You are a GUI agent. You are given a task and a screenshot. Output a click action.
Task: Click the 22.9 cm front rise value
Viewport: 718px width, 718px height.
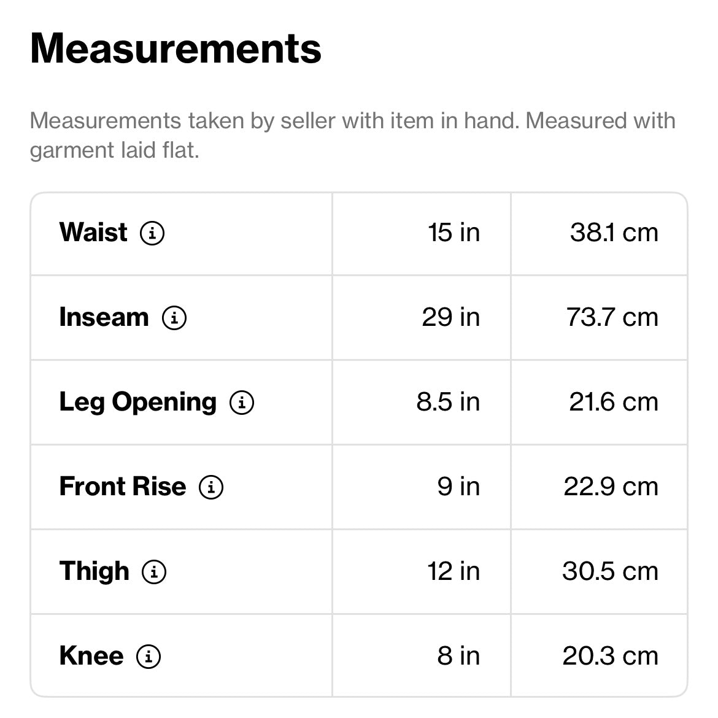[611, 487]
